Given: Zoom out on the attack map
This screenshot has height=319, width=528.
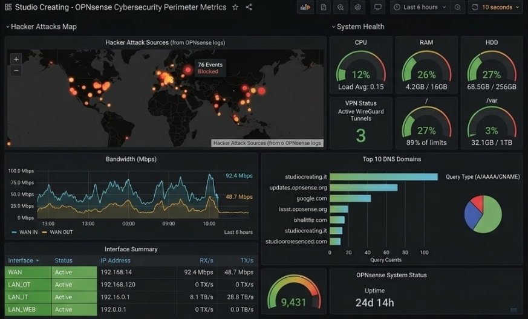Looking at the screenshot, I should click(16, 71).
